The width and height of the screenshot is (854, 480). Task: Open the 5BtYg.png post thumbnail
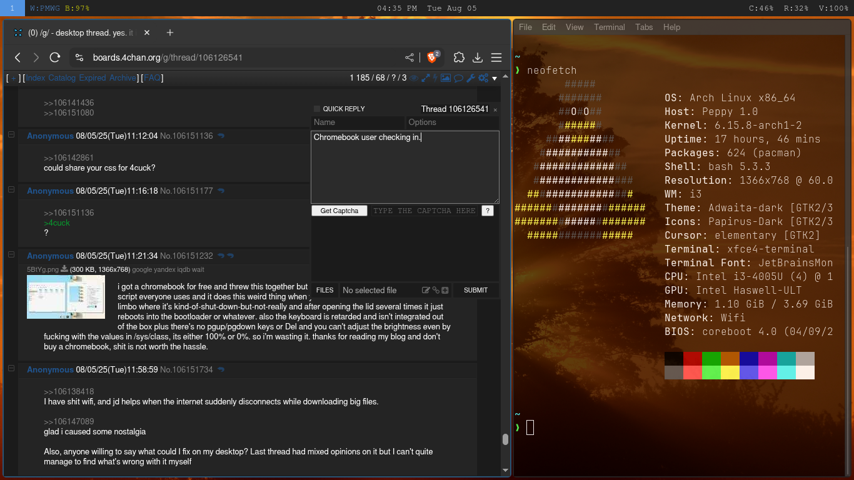[66, 297]
